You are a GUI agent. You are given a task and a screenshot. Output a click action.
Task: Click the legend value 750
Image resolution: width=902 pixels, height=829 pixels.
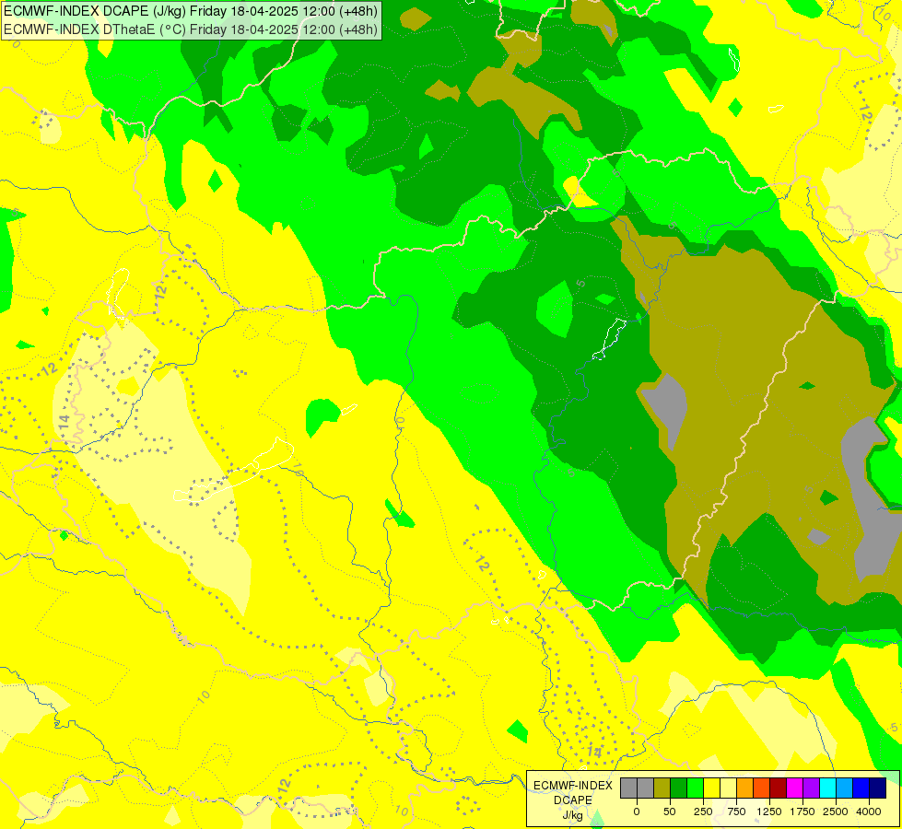(x=736, y=811)
